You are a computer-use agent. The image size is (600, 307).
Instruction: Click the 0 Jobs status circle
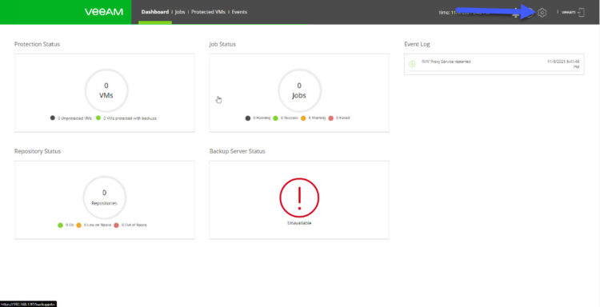point(299,90)
